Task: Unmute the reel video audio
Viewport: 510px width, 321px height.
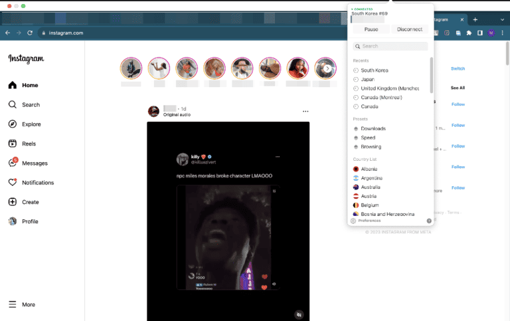Action: [299, 314]
